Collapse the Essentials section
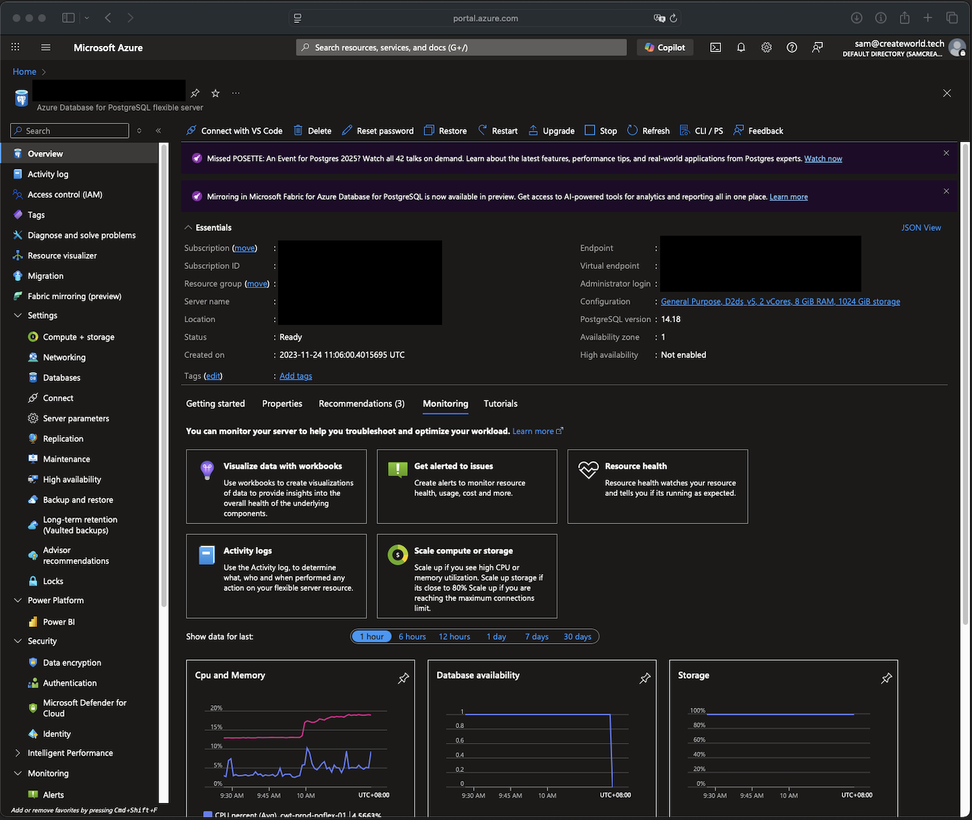This screenshot has height=820, width=972. 188,228
